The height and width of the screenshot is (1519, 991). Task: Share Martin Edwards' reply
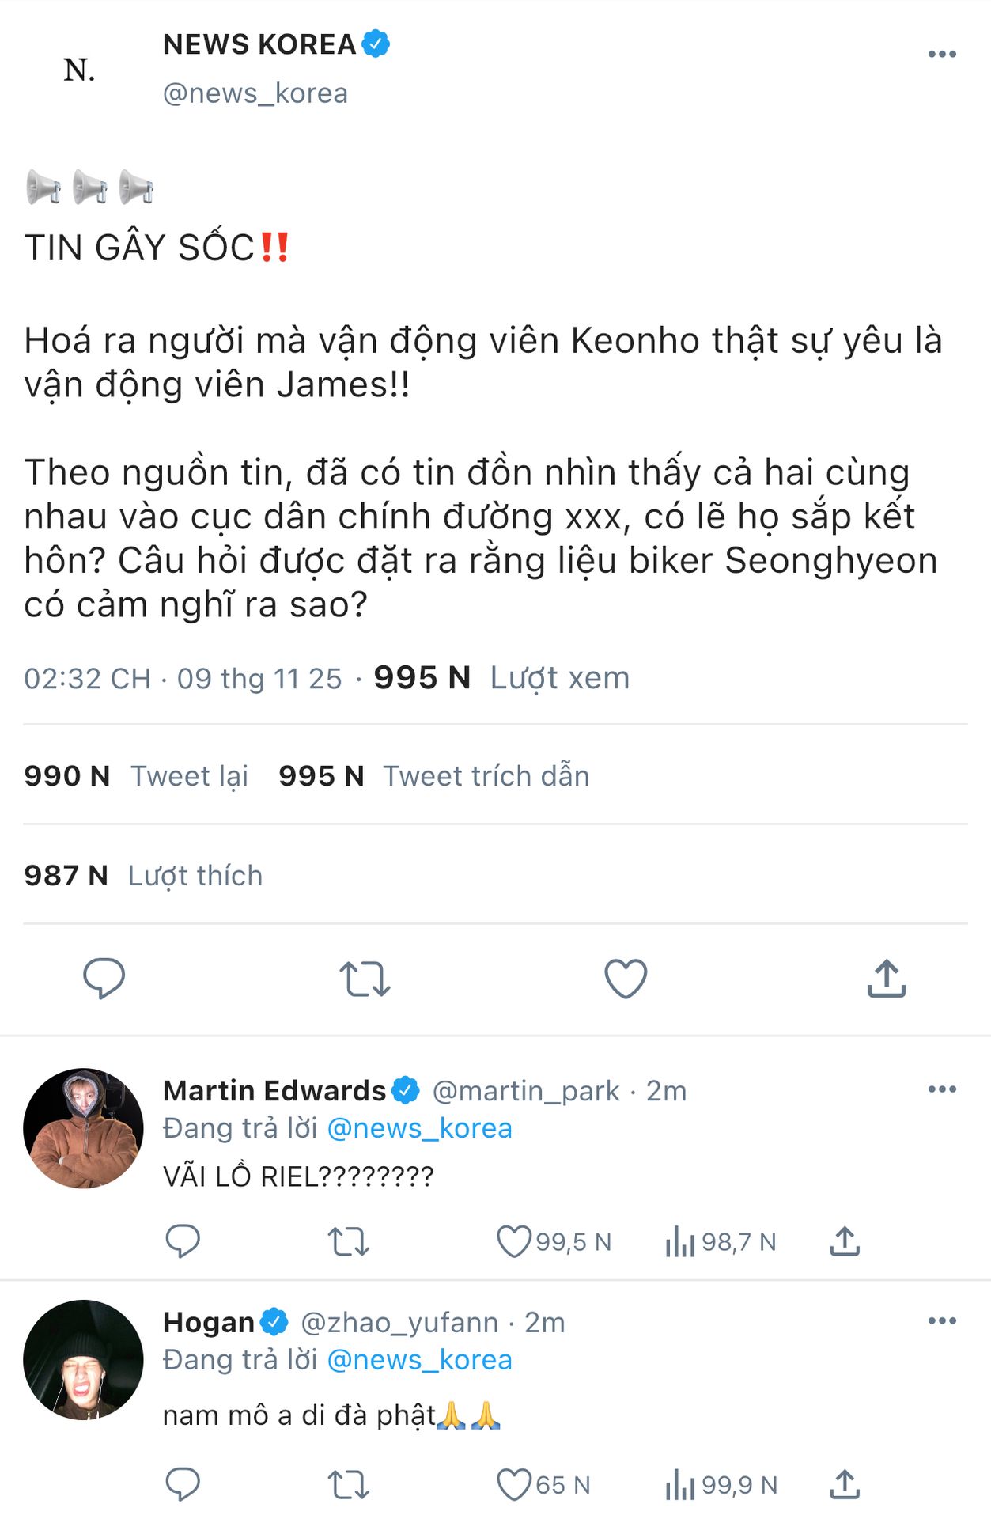point(845,1241)
